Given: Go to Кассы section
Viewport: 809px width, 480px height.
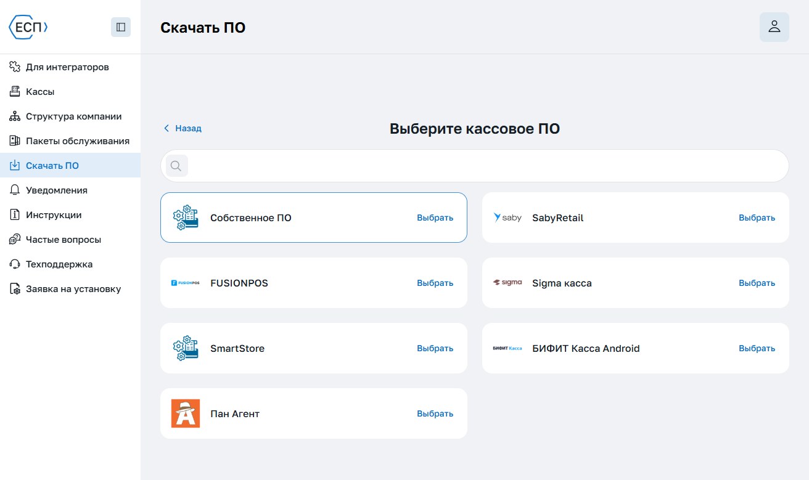Looking at the screenshot, I should click(70, 91).
